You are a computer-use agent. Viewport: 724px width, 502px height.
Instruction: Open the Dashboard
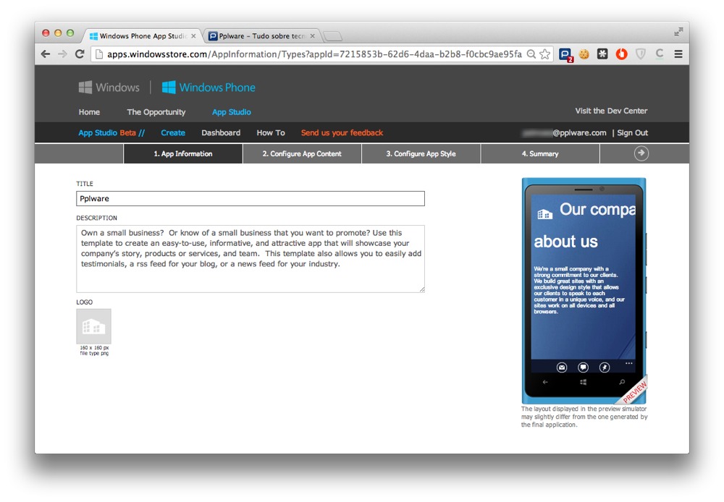221,133
